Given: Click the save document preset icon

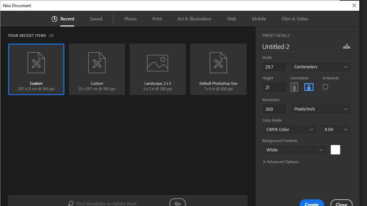Looking at the screenshot, I should 347,46.
